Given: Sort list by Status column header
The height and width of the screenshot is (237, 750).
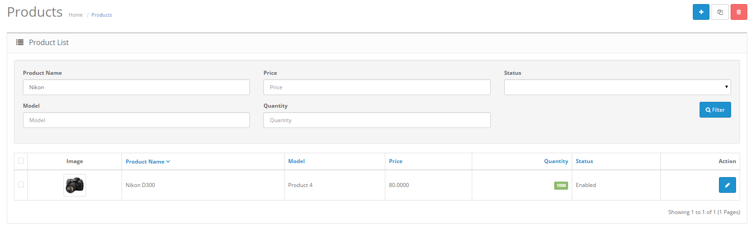Looking at the screenshot, I should [584, 161].
